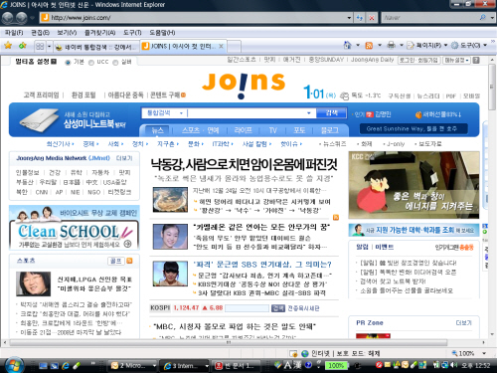Select the 기본 radio option
497x373 pixels.
coord(68,62)
